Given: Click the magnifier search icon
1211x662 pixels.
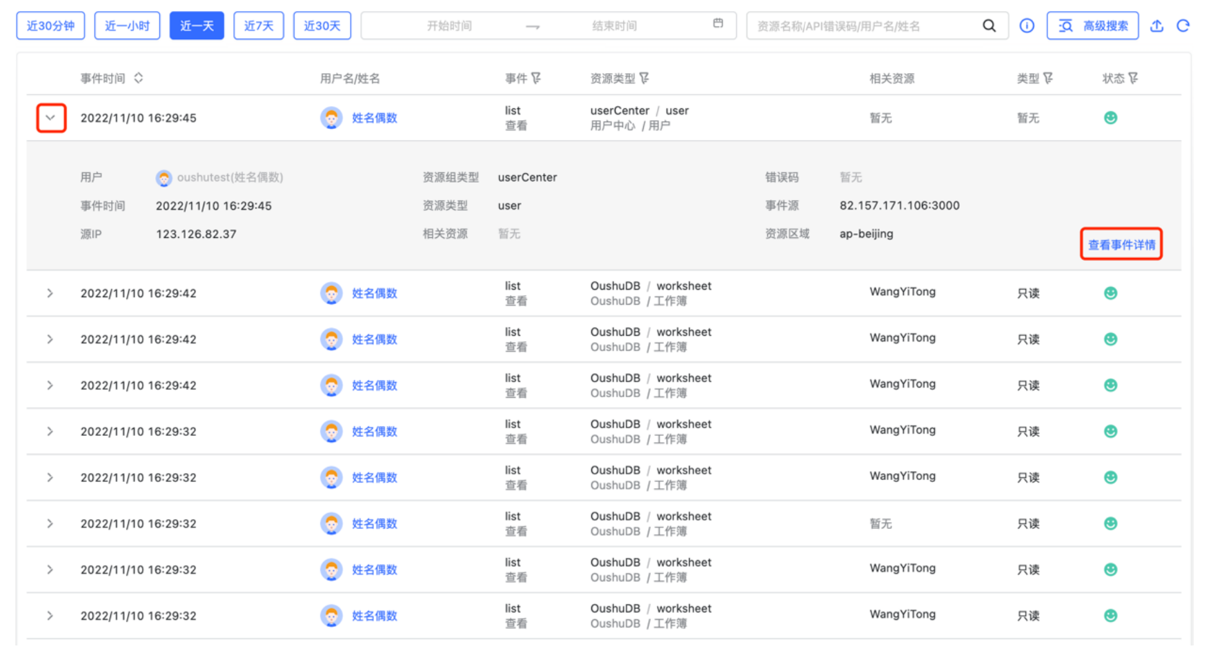Looking at the screenshot, I should (989, 26).
